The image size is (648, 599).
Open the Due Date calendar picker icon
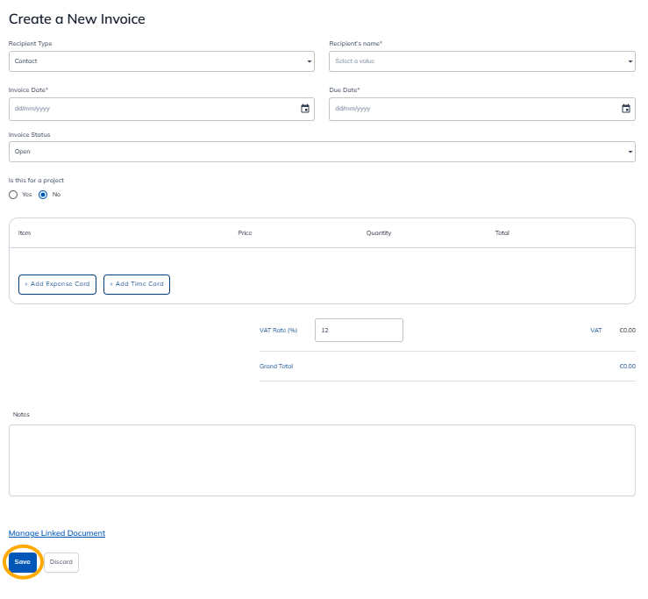pos(626,109)
